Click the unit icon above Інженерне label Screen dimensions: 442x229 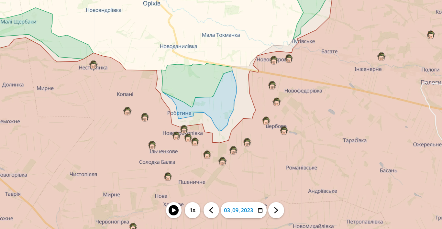(x=381, y=57)
